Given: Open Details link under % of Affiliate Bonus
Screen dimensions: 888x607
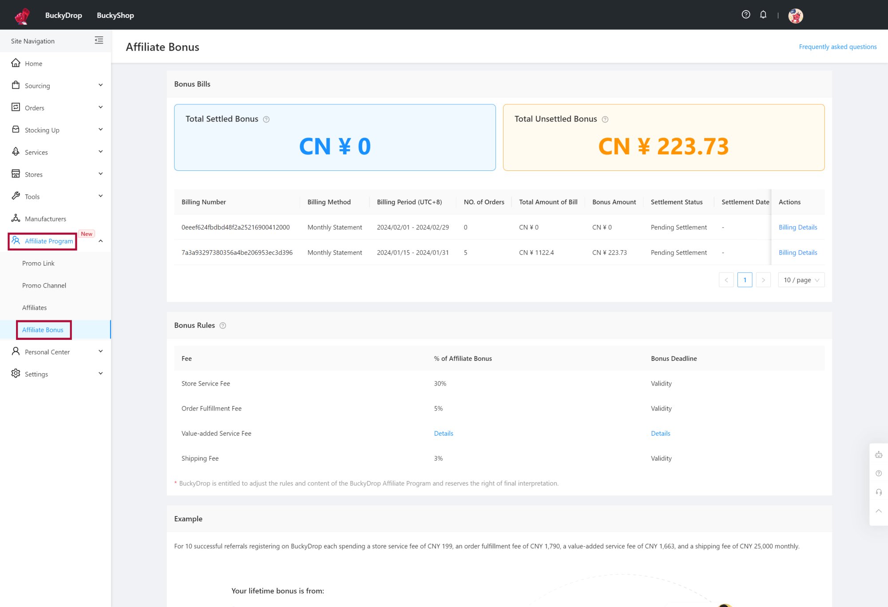Looking at the screenshot, I should (444, 434).
